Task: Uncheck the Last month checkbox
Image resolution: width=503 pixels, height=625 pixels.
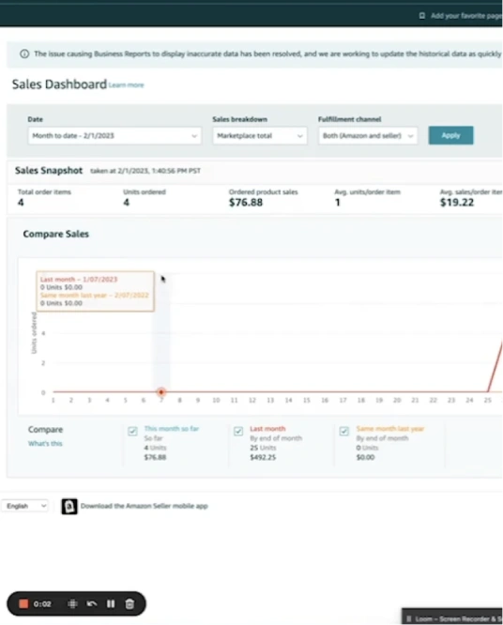Action: tap(238, 431)
